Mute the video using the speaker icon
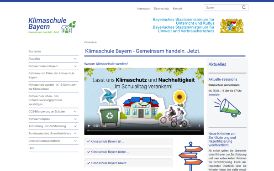Viewport: 274px width, 171px height. (181, 126)
